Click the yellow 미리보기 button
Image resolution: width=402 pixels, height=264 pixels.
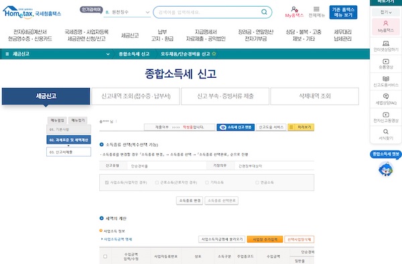301,127
